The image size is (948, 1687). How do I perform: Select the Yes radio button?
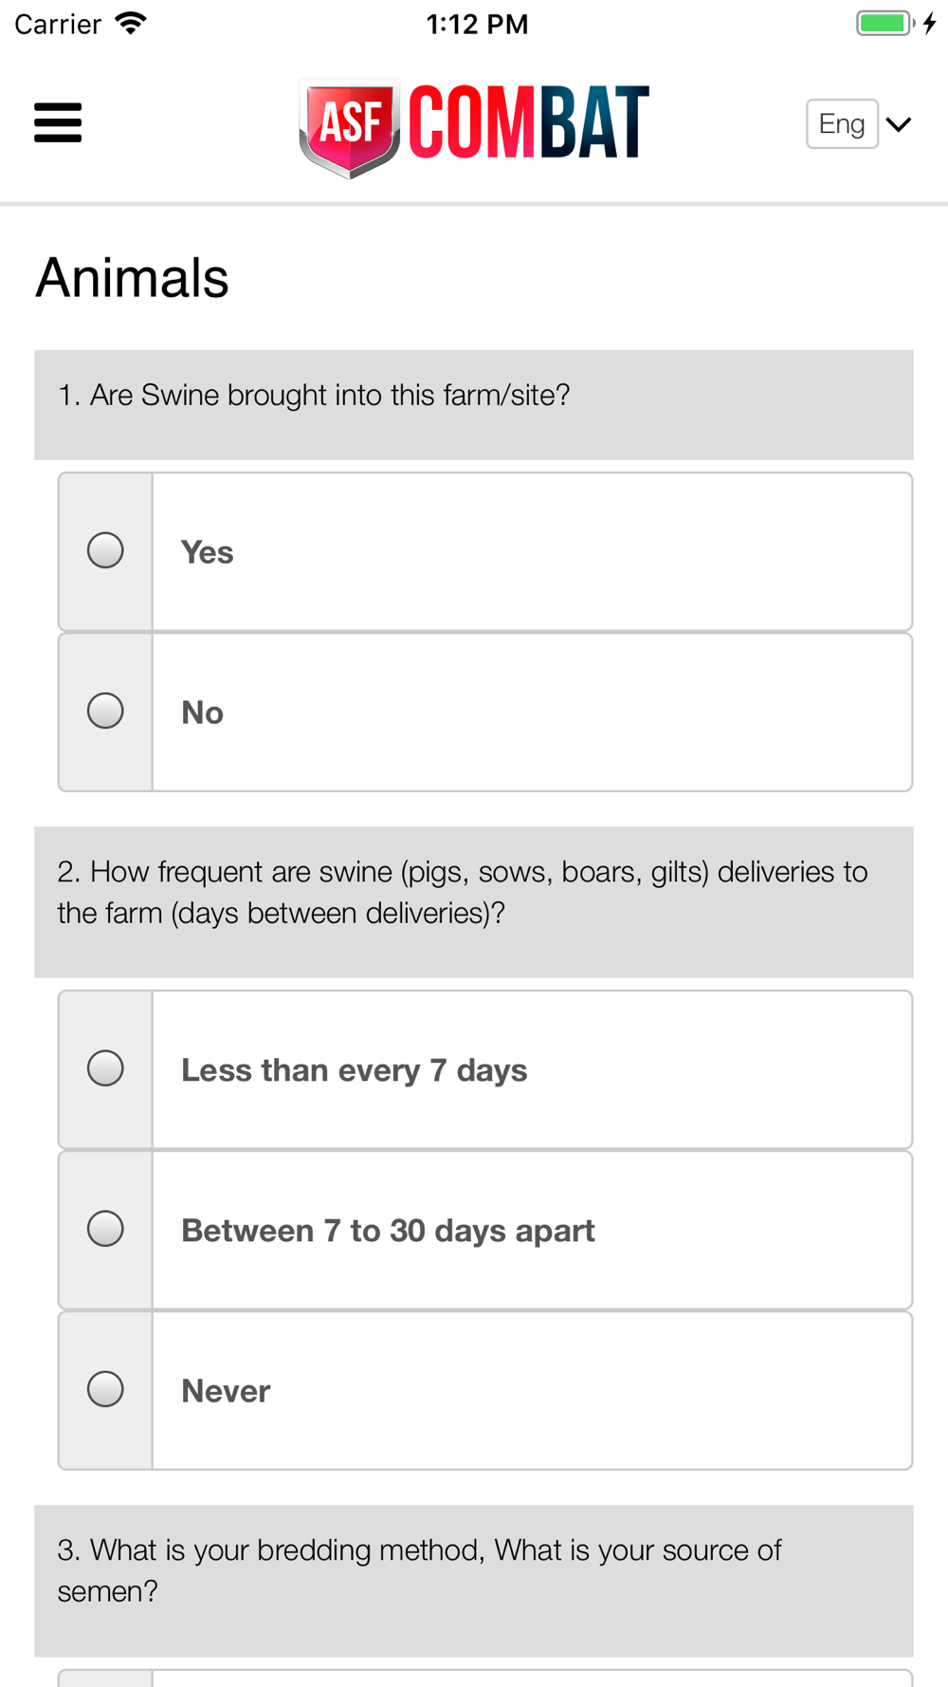coord(105,550)
